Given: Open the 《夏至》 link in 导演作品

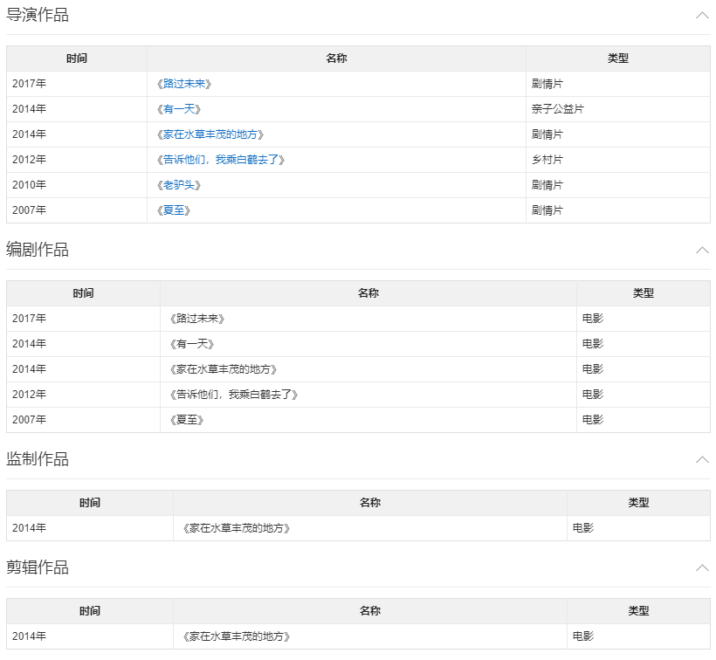Looking at the screenshot, I should click(174, 210).
